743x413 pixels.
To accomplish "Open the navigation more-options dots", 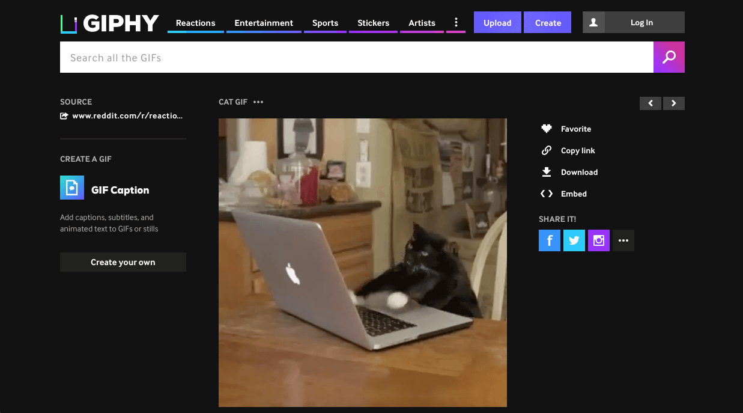I will (456, 23).
